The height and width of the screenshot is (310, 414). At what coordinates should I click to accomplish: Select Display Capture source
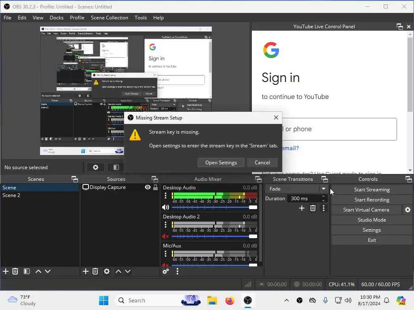(x=108, y=187)
